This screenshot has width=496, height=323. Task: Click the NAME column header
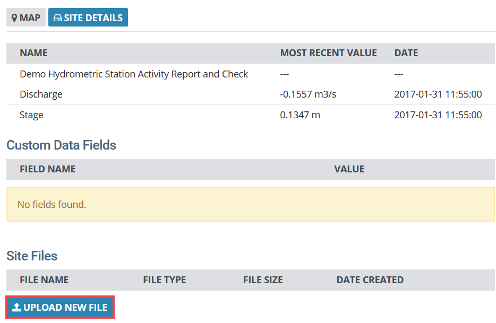[x=34, y=53]
